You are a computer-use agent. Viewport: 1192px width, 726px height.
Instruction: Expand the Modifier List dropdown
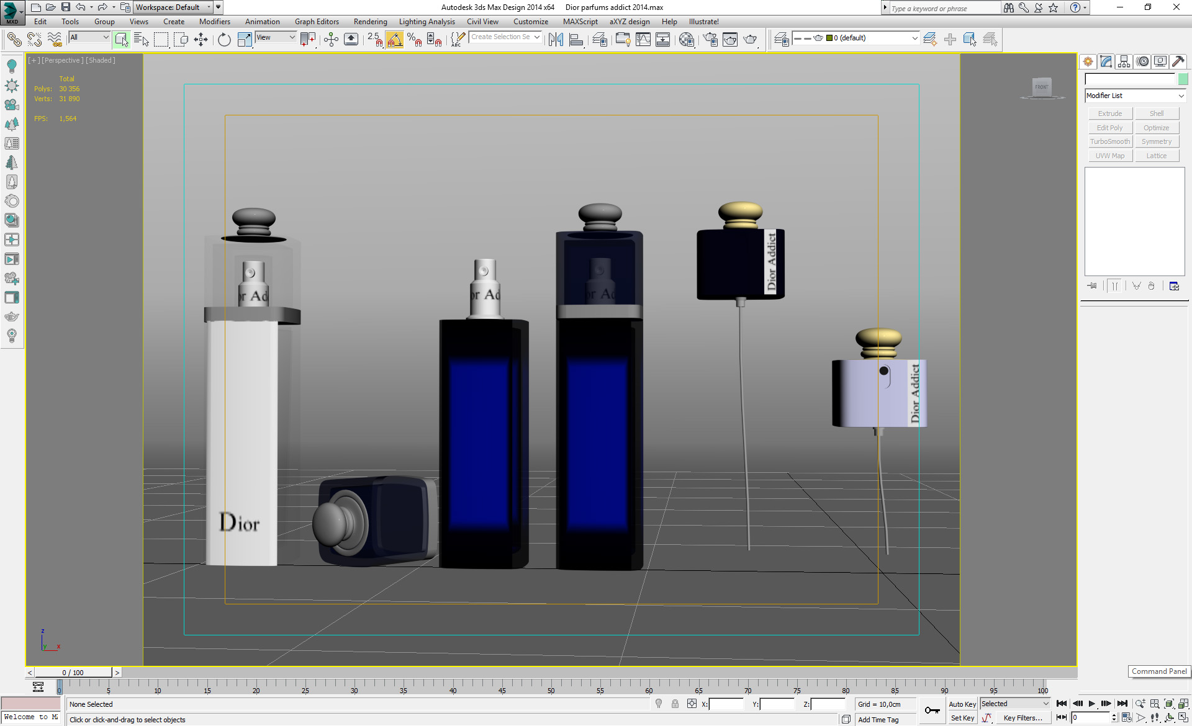pyautogui.click(x=1135, y=96)
